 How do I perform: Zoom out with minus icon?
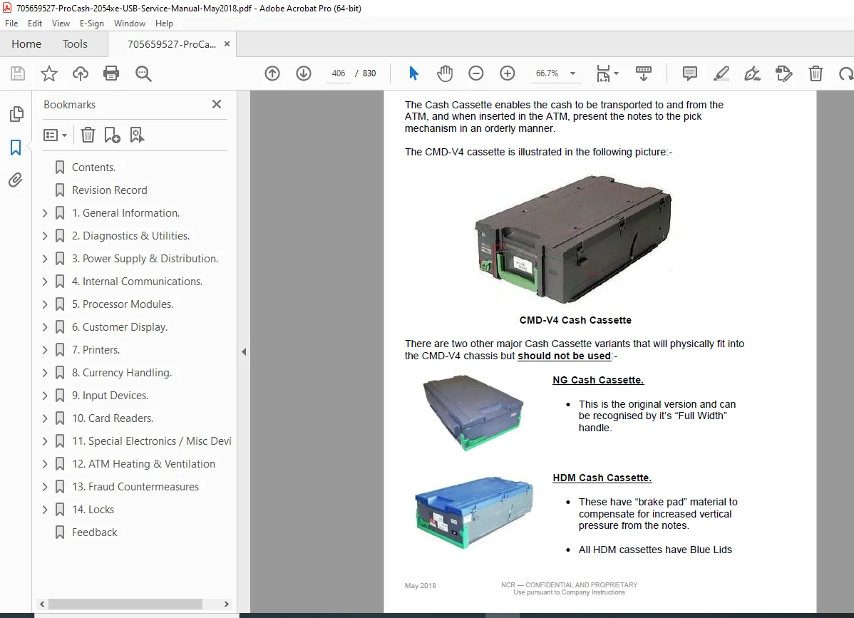click(476, 73)
